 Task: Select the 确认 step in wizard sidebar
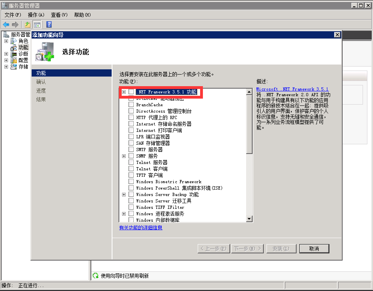click(41, 82)
